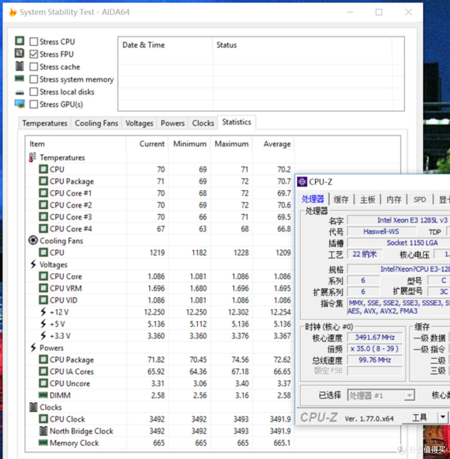Viewport: 450px width, 459px height.
Task: Click the Temperatures thermometer icon
Action: click(x=32, y=157)
